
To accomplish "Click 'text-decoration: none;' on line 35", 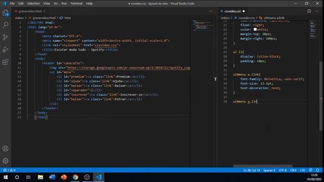I will click(260, 88).
